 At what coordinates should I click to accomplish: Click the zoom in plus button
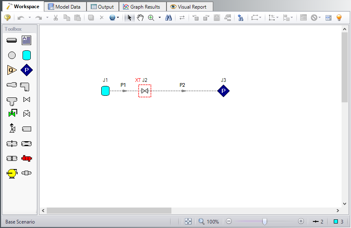tap(301, 221)
